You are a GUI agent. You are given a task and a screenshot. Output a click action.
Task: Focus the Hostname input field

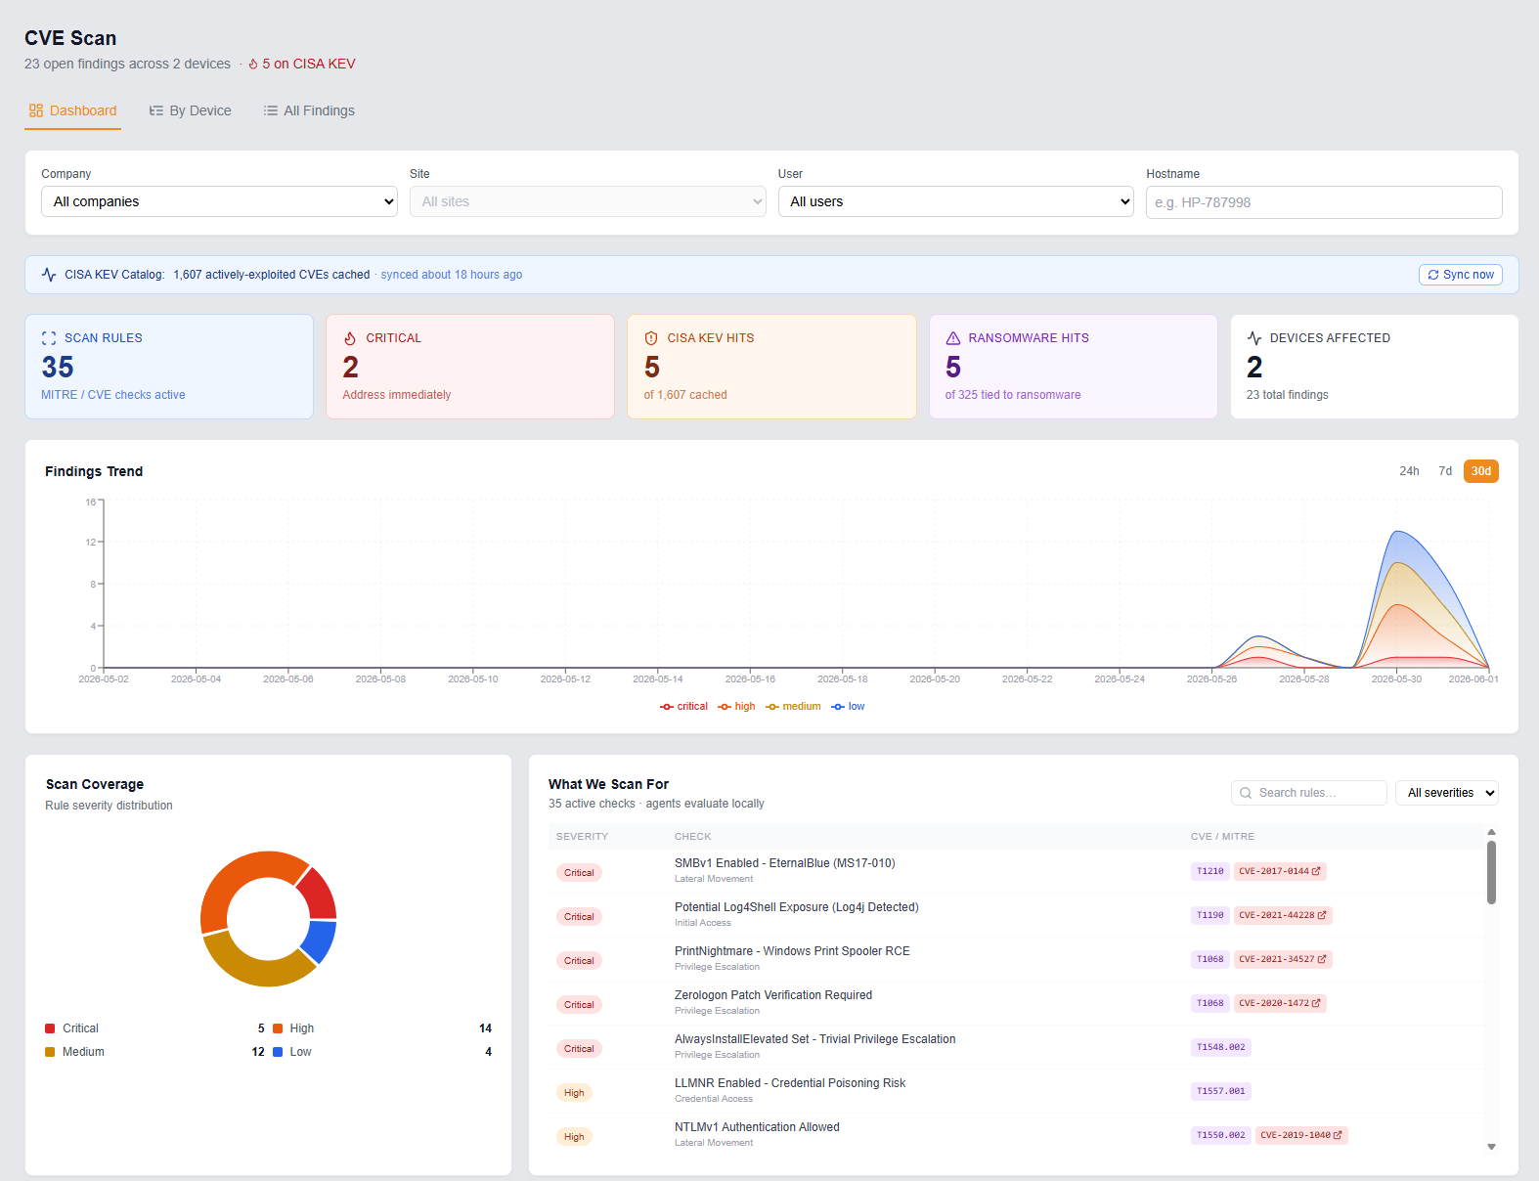[1324, 202]
